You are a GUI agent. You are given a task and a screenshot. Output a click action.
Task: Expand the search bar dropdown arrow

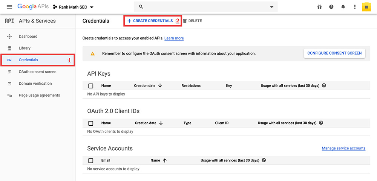coord(272,7)
